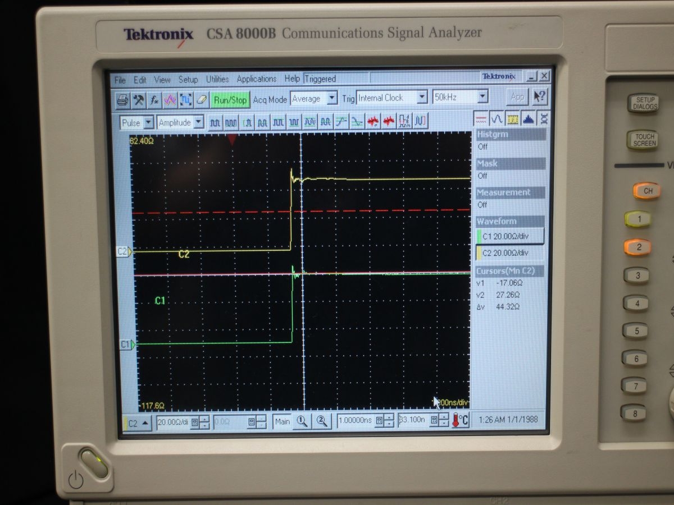Click the Print icon in toolbar

[x=122, y=100]
